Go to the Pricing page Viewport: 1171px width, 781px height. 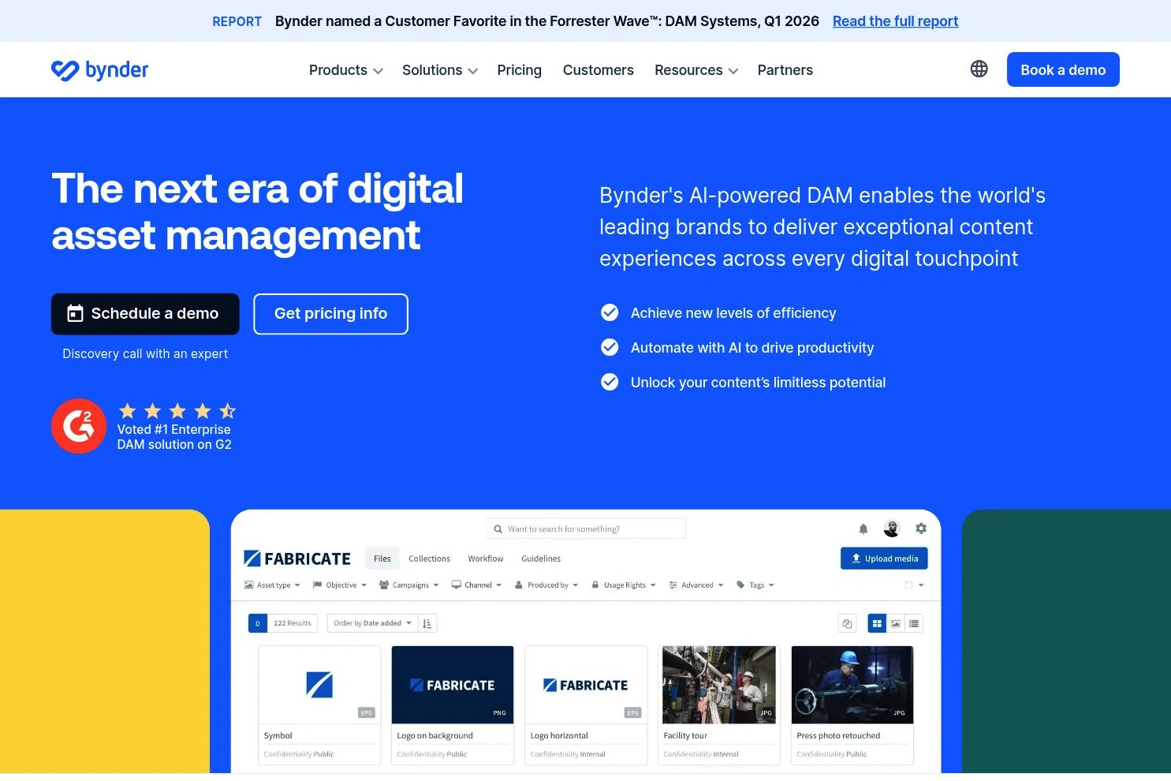point(520,70)
